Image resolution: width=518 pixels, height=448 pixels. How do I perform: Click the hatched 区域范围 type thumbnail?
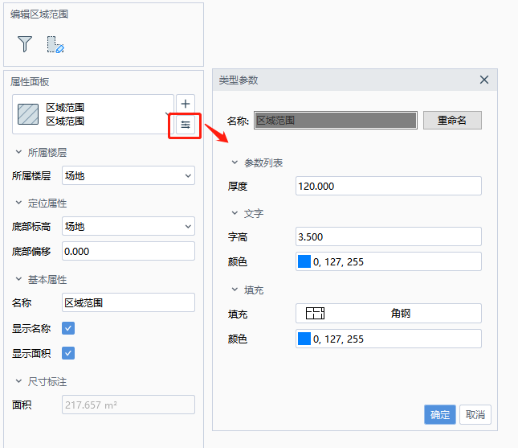[28, 114]
